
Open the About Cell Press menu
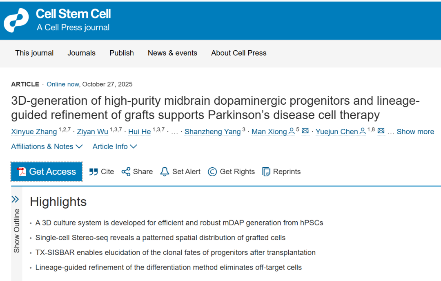238,53
